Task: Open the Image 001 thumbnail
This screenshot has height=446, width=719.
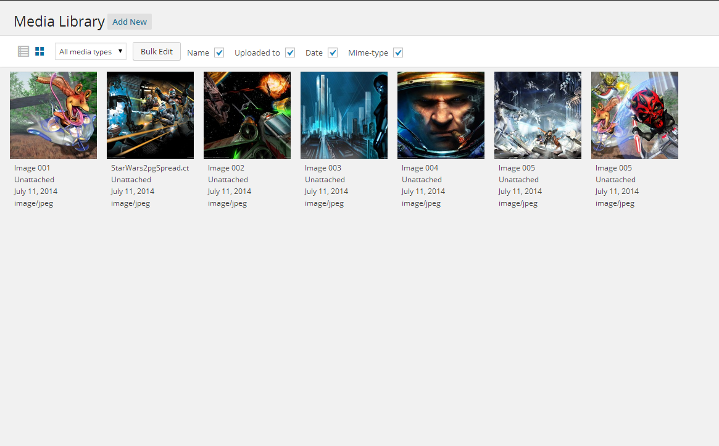Action: pyautogui.click(x=53, y=115)
